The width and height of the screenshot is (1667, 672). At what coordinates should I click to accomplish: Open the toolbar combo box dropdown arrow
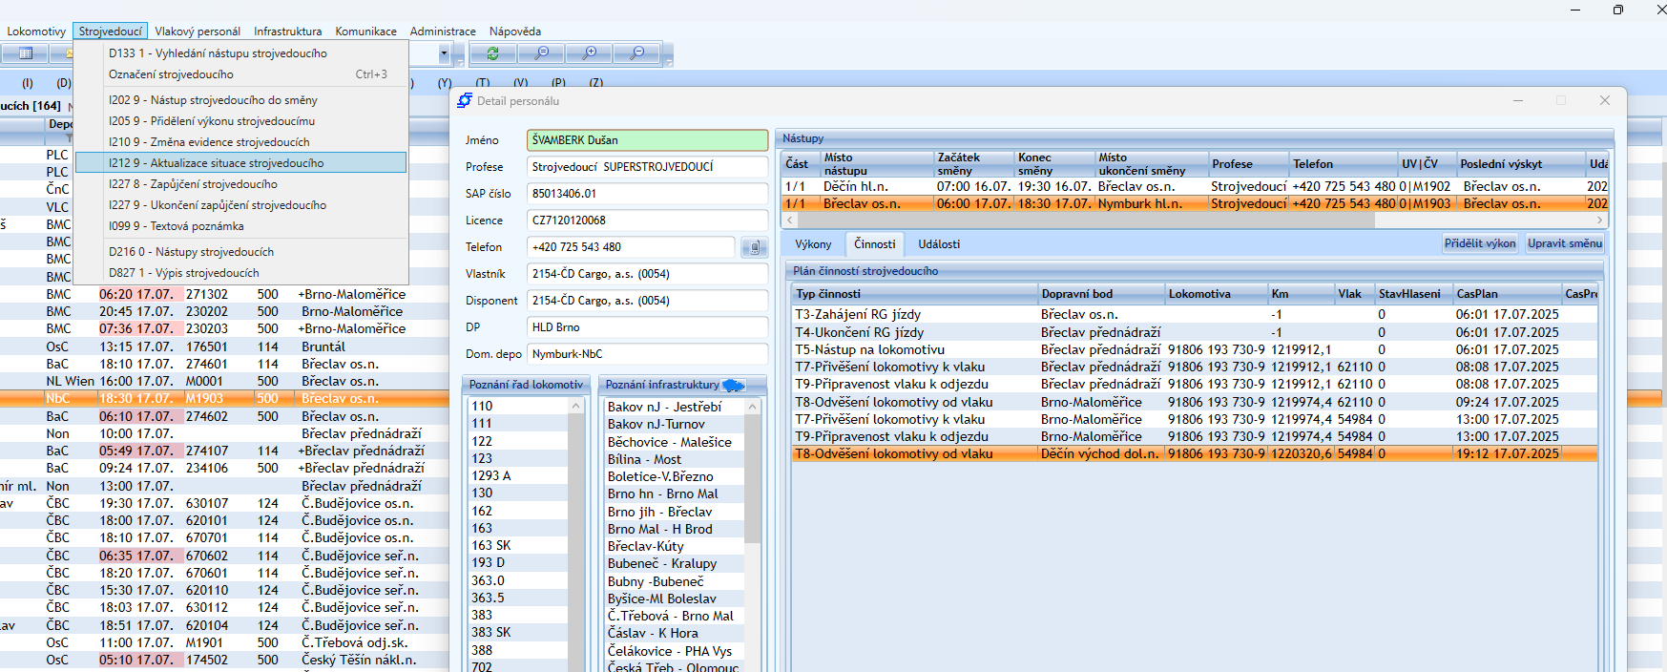click(x=444, y=53)
